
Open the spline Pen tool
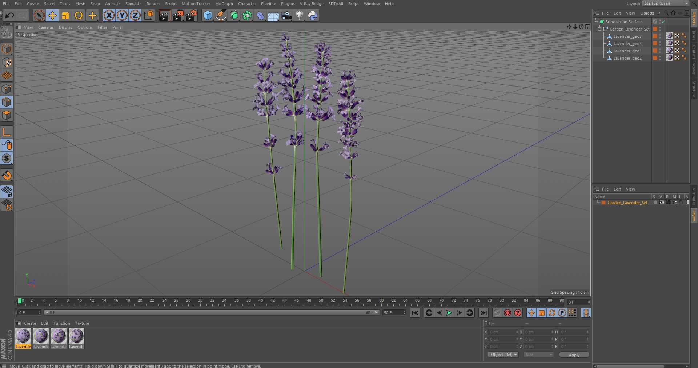pyautogui.click(x=221, y=15)
